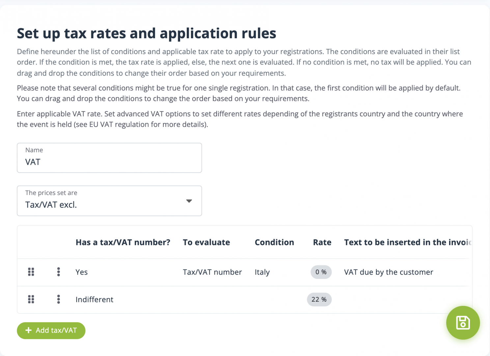Click the 0 % rate badge

click(x=321, y=272)
